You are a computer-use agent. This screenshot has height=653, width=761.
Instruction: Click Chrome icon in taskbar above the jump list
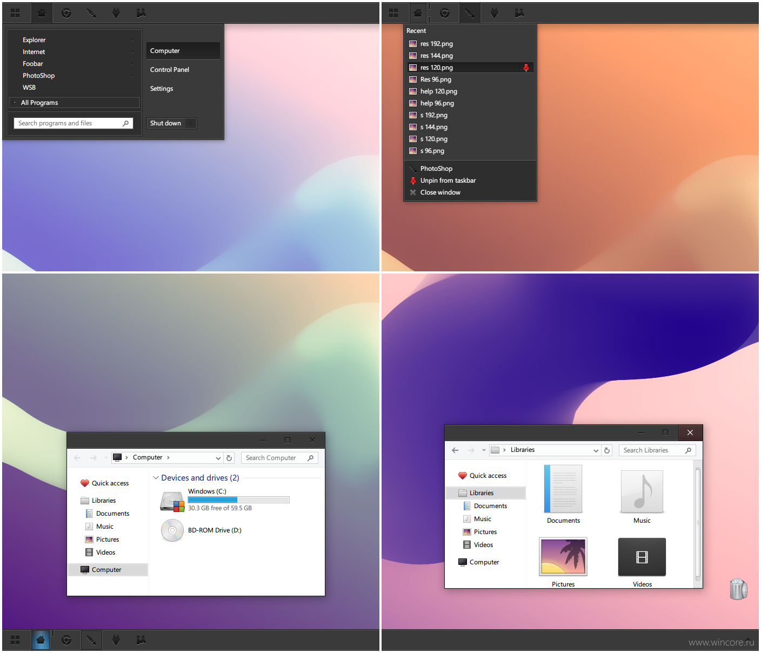[445, 13]
